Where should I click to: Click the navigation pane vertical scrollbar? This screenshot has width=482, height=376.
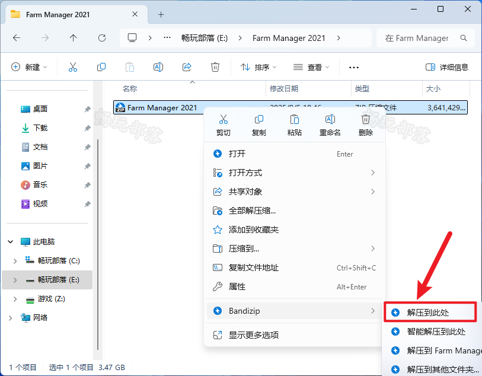(98, 244)
